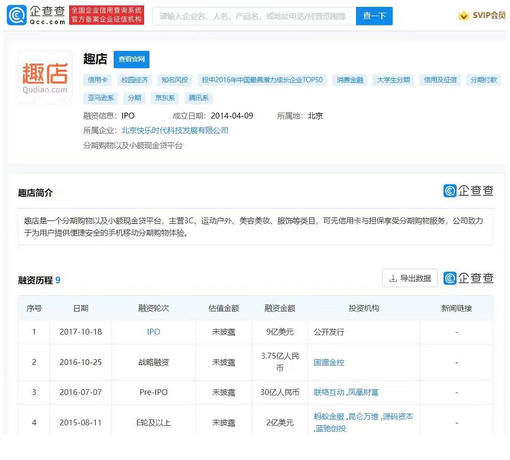Select the date cell 2016-10-25
510x460 pixels.
81,362
